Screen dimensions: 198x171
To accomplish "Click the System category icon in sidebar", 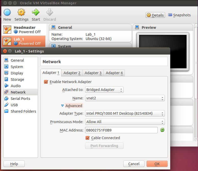I will tap(6, 67).
